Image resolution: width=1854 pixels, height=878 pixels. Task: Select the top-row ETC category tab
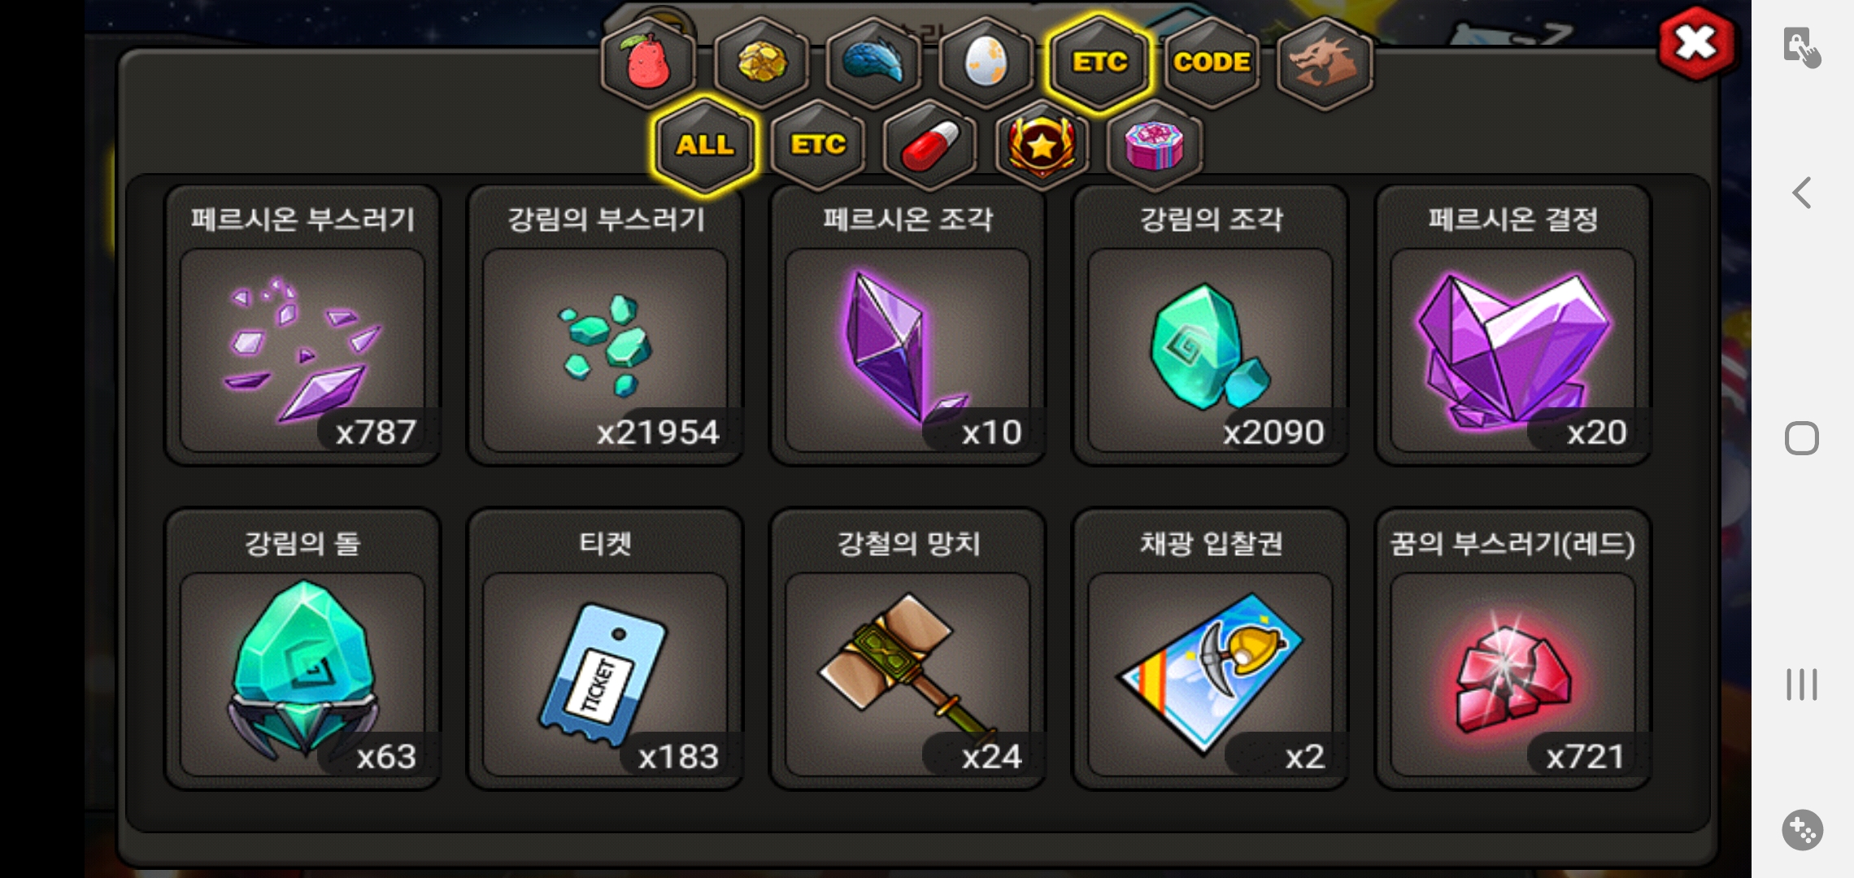1099,63
